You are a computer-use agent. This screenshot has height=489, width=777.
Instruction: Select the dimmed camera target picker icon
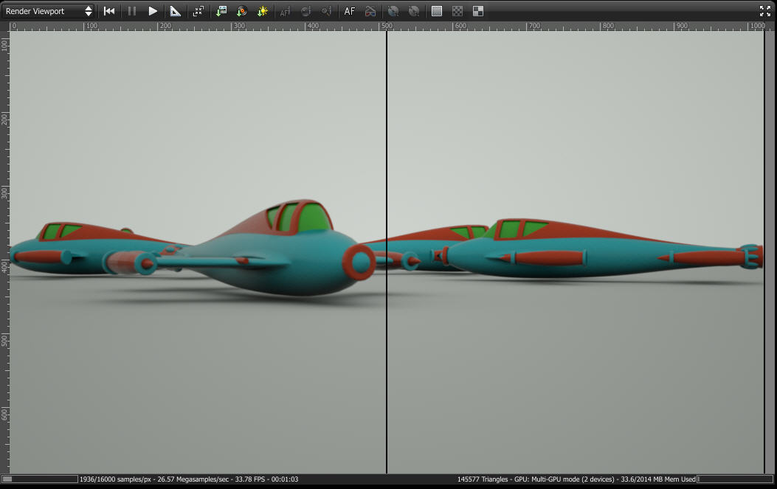click(326, 11)
